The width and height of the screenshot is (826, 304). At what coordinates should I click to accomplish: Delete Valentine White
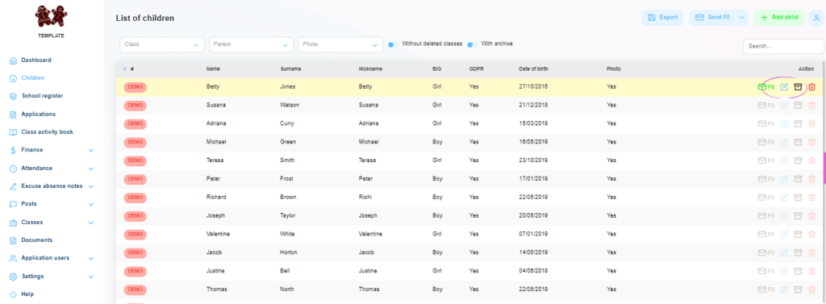point(811,235)
